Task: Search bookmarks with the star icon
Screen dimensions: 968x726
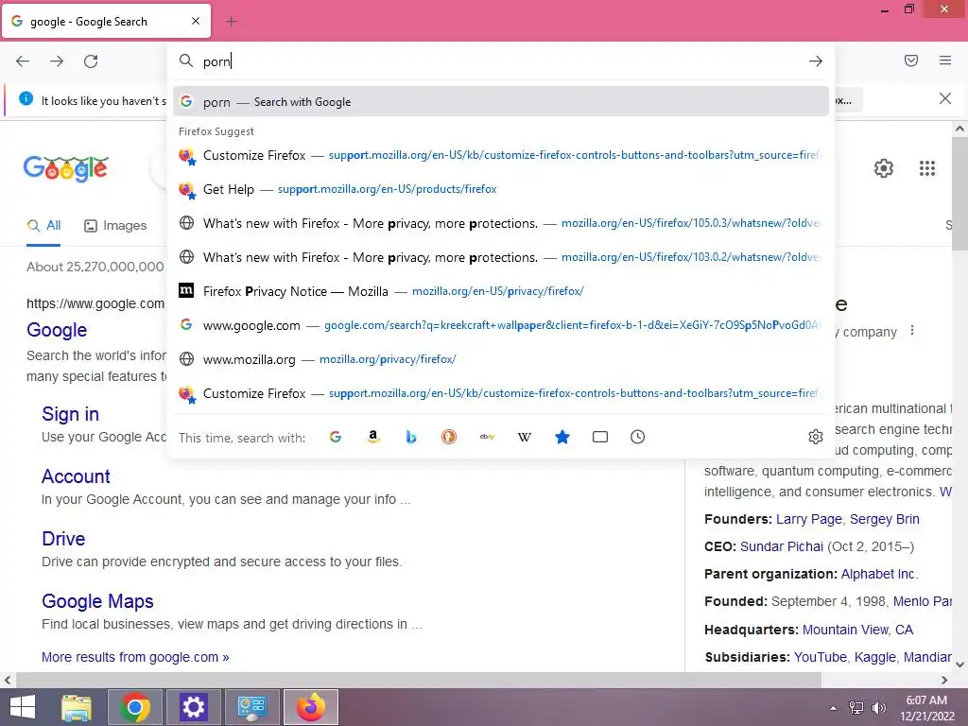Action: point(562,437)
